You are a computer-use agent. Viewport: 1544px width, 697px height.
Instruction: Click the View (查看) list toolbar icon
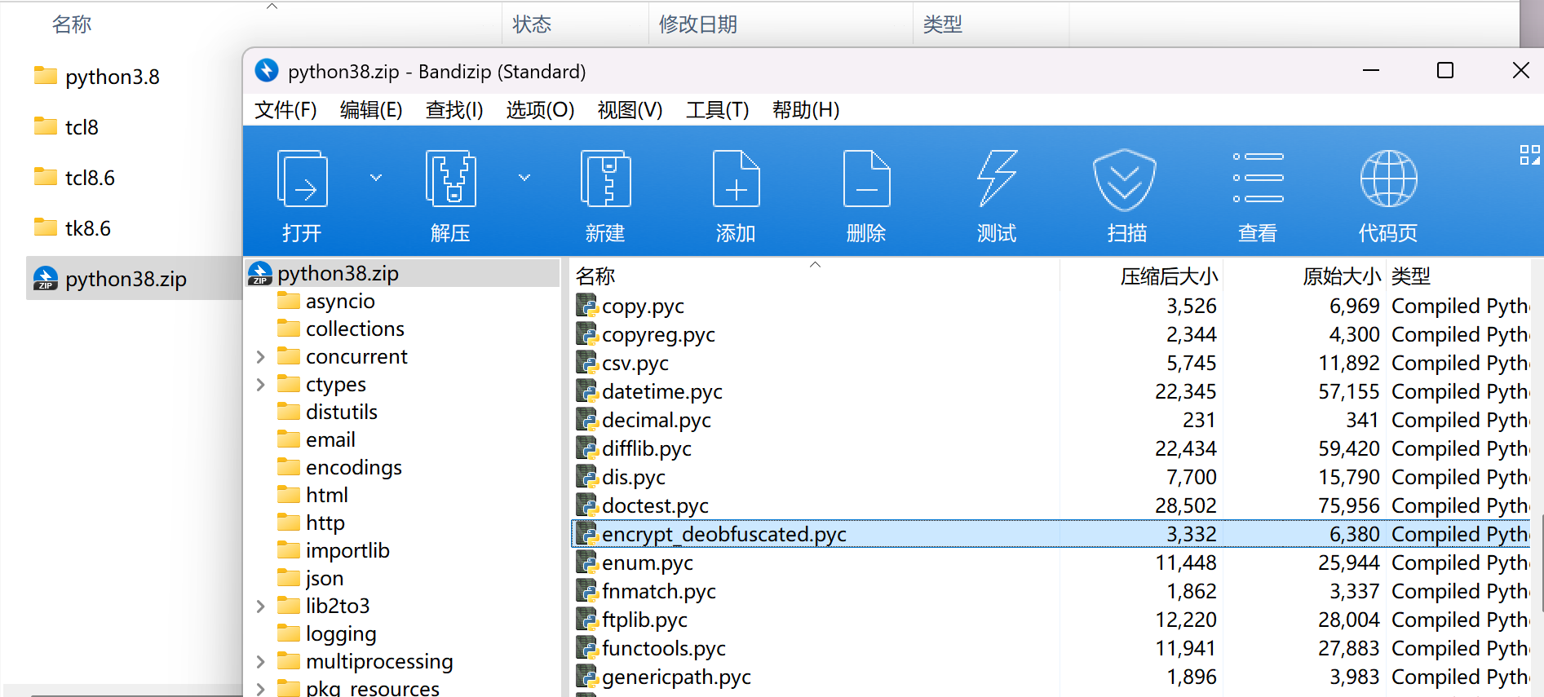[x=1258, y=178]
